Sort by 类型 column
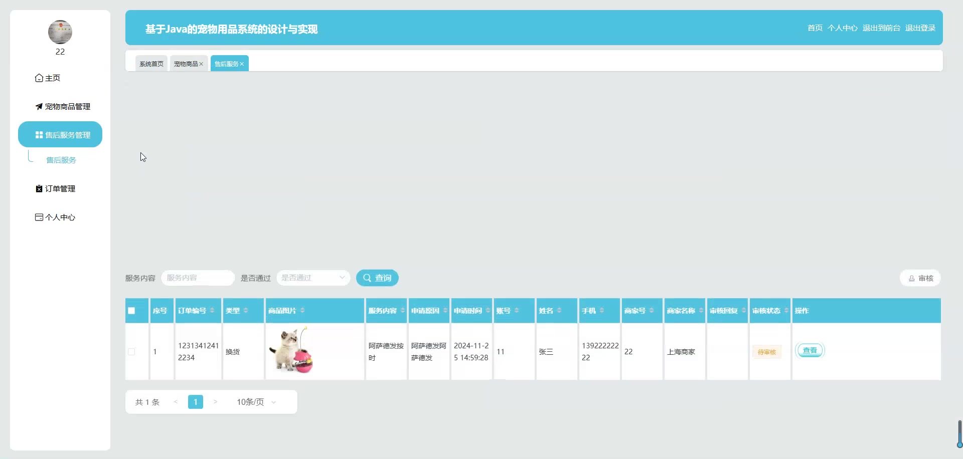This screenshot has height=459, width=963. tap(246, 311)
